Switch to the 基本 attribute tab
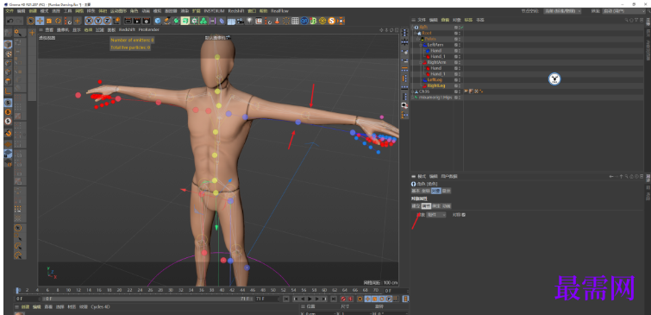 (416, 191)
